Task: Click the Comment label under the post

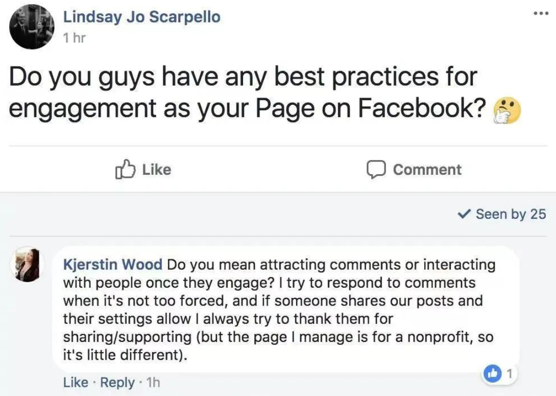Action: pyautogui.click(x=427, y=170)
